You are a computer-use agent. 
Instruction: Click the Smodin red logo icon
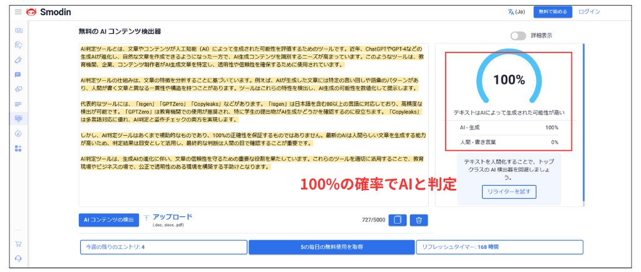pyautogui.click(x=31, y=13)
